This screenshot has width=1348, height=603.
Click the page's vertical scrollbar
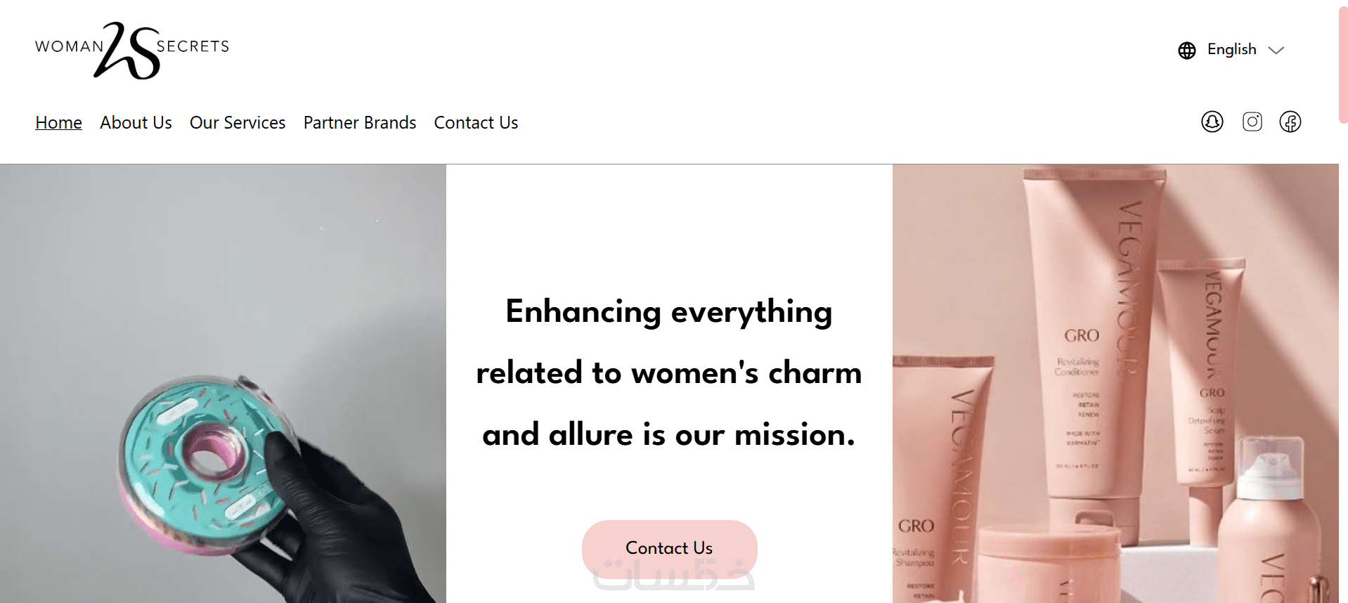(1343, 63)
